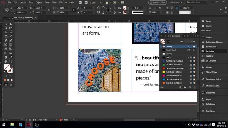Image resolution: width=228 pixels, height=128 pixels.
Task: Open the Object menu
Action: coord(39,2)
